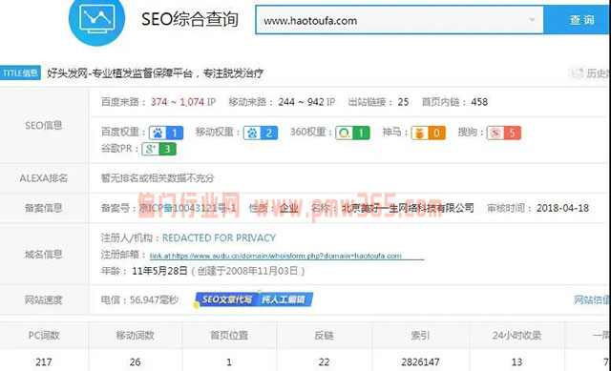Viewport: 611px width, 371px height.
Task: Click the 24小时收录 value 13
Action: (516, 362)
